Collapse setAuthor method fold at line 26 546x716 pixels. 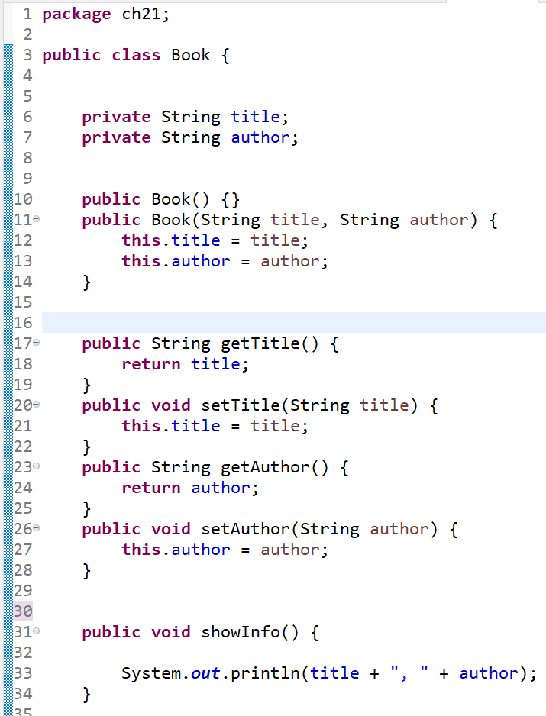coord(37,528)
